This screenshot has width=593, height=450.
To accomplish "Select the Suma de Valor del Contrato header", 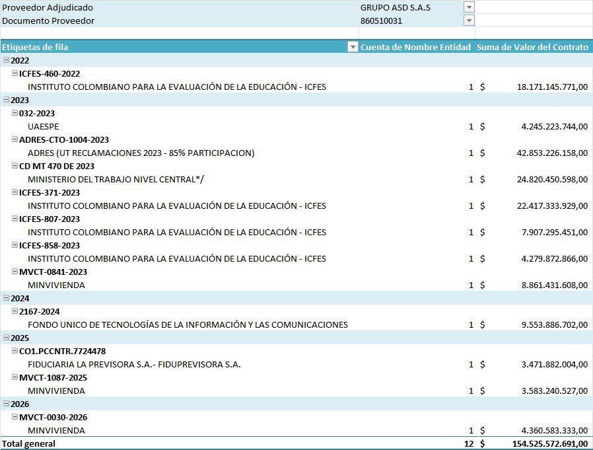I will [534, 47].
